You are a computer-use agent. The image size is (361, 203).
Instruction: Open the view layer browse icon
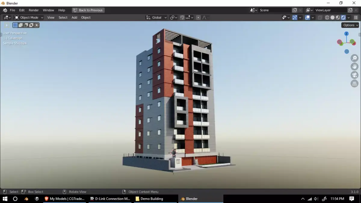click(x=309, y=10)
